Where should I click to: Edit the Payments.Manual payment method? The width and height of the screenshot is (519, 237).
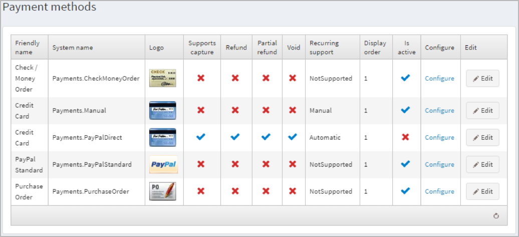pos(482,111)
